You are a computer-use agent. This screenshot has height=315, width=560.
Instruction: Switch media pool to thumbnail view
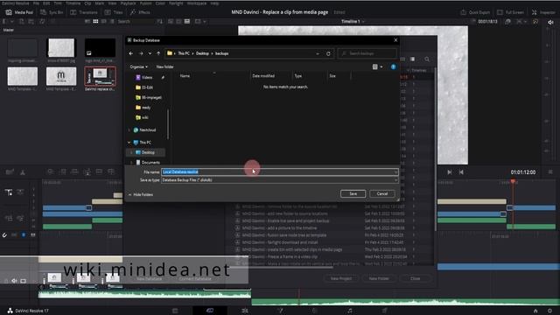point(95,21)
